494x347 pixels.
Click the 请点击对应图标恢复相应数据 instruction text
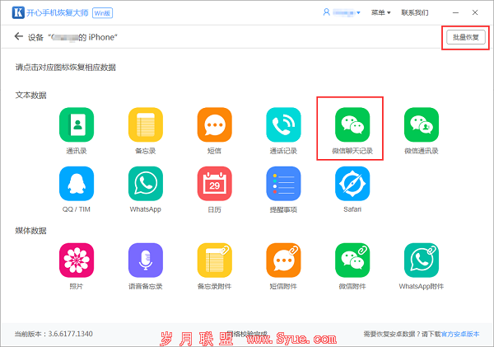pyautogui.click(x=66, y=68)
